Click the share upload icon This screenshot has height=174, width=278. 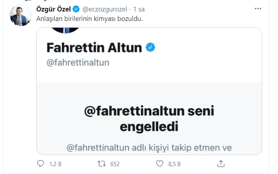pyautogui.click(x=221, y=163)
